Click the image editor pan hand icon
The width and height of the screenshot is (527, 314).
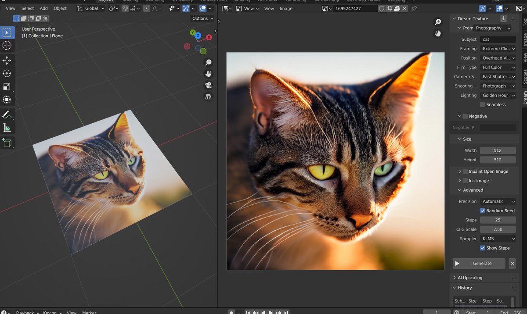(x=438, y=33)
